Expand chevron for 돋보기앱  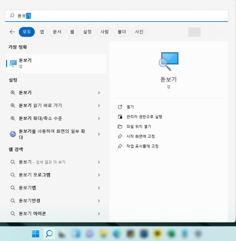[x=99, y=188]
